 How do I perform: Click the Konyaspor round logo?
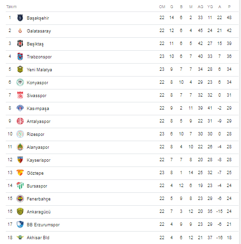[x=20, y=82]
